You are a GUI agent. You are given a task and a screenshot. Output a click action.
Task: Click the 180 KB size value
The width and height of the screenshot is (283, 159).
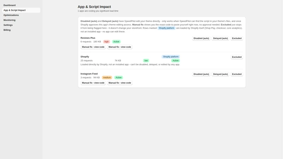(97, 42)
